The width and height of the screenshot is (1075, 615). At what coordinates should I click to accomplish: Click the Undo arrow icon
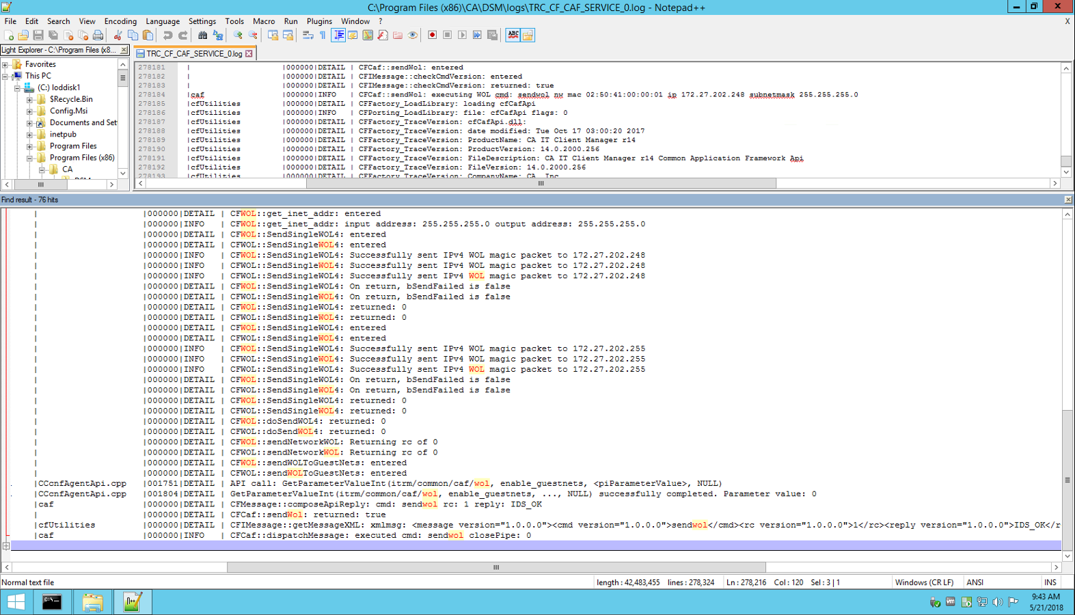click(167, 35)
